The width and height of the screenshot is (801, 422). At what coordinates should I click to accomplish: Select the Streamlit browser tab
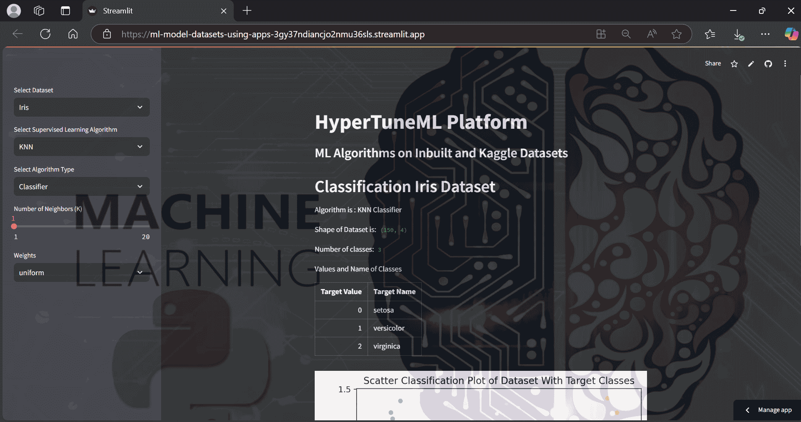tap(157, 11)
